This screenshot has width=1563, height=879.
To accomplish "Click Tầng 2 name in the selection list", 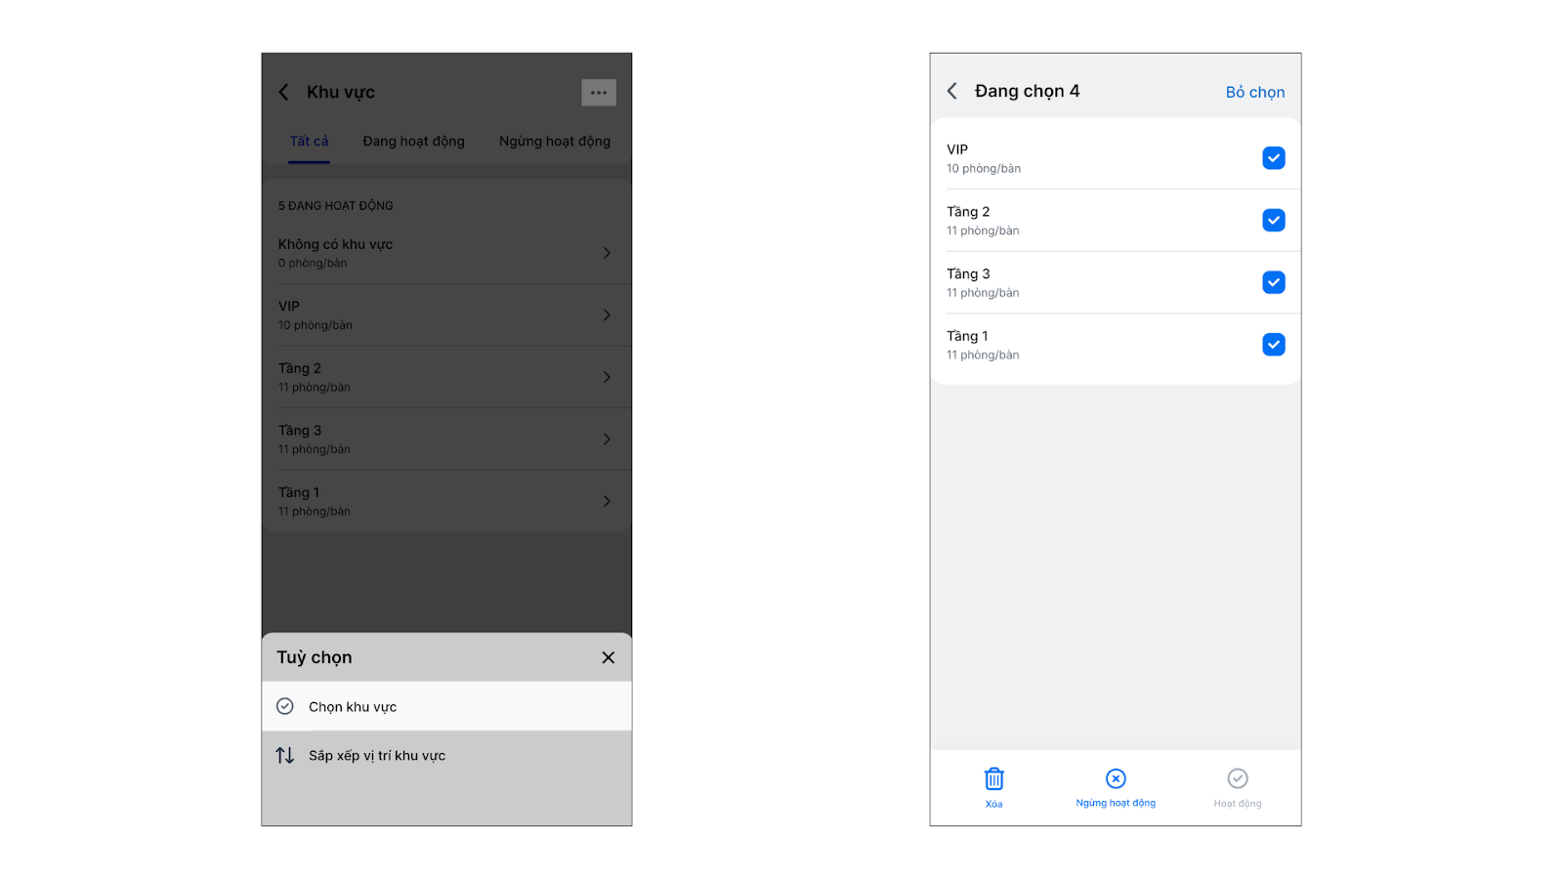I will 968,212.
